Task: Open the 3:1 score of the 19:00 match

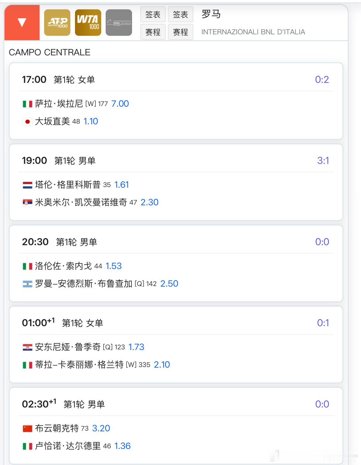Action: [x=323, y=160]
